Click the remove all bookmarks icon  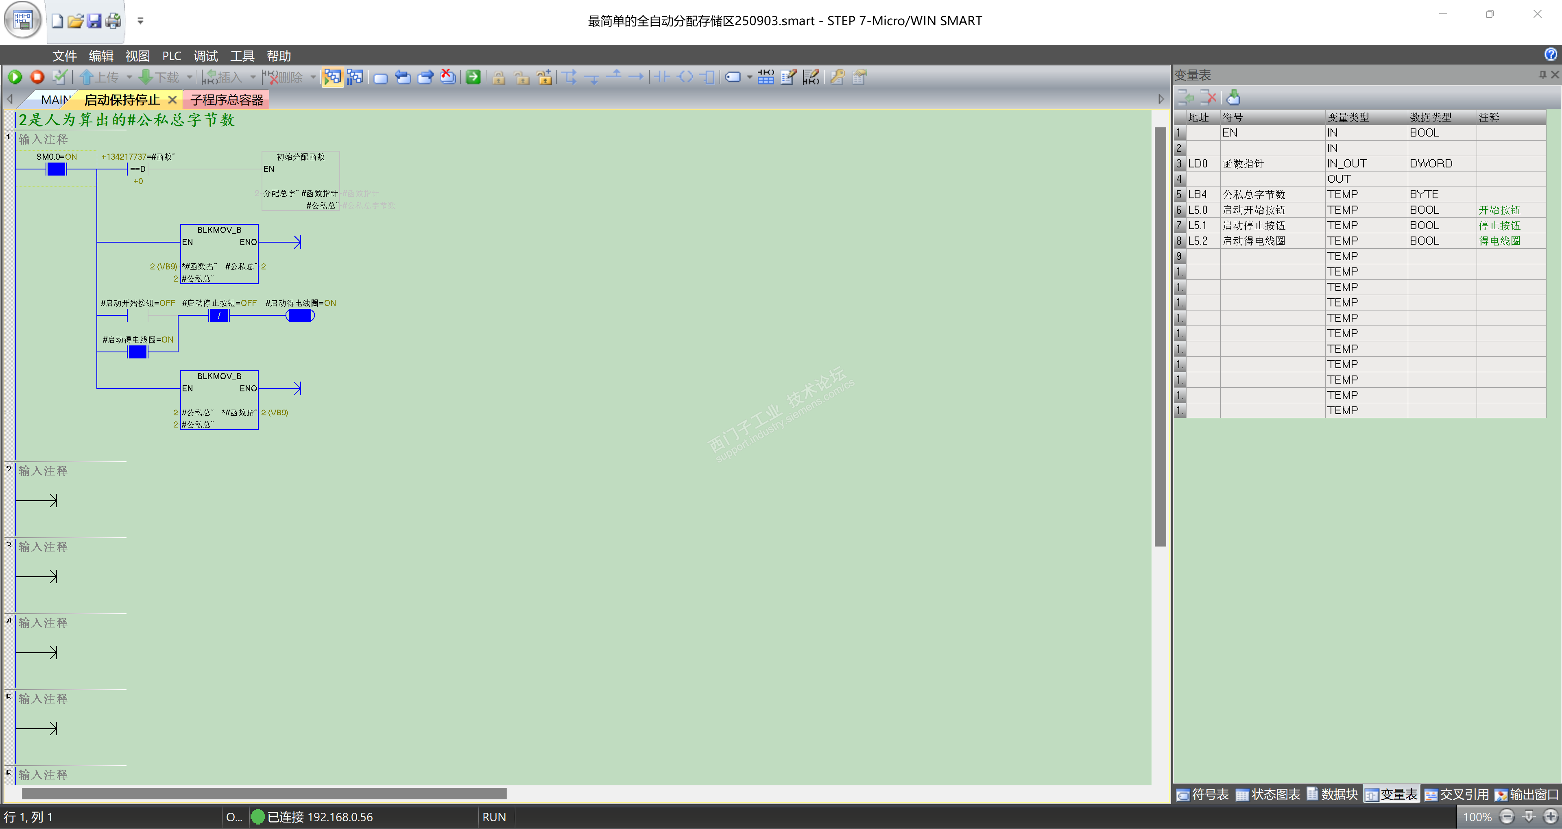(447, 77)
